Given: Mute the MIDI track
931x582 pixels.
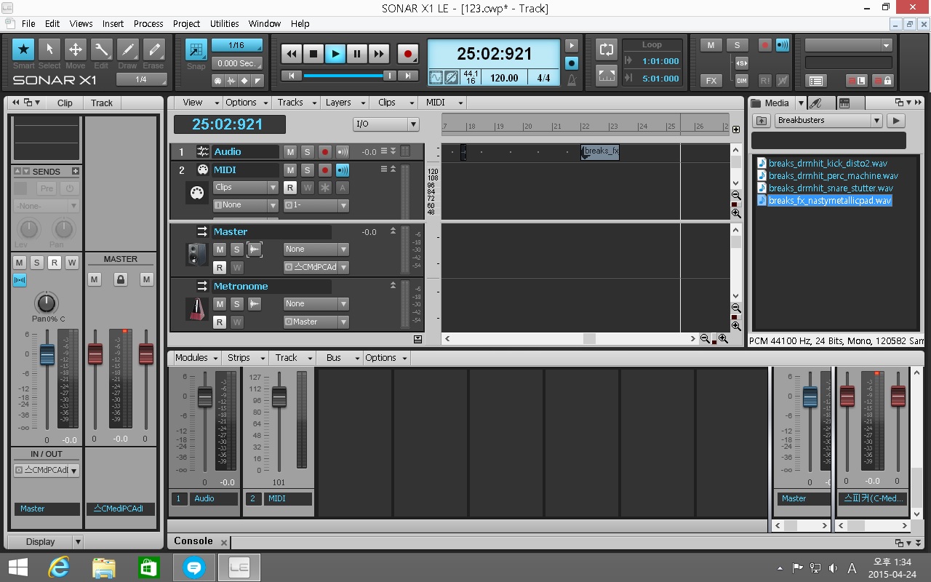Looking at the screenshot, I should tap(290, 170).
